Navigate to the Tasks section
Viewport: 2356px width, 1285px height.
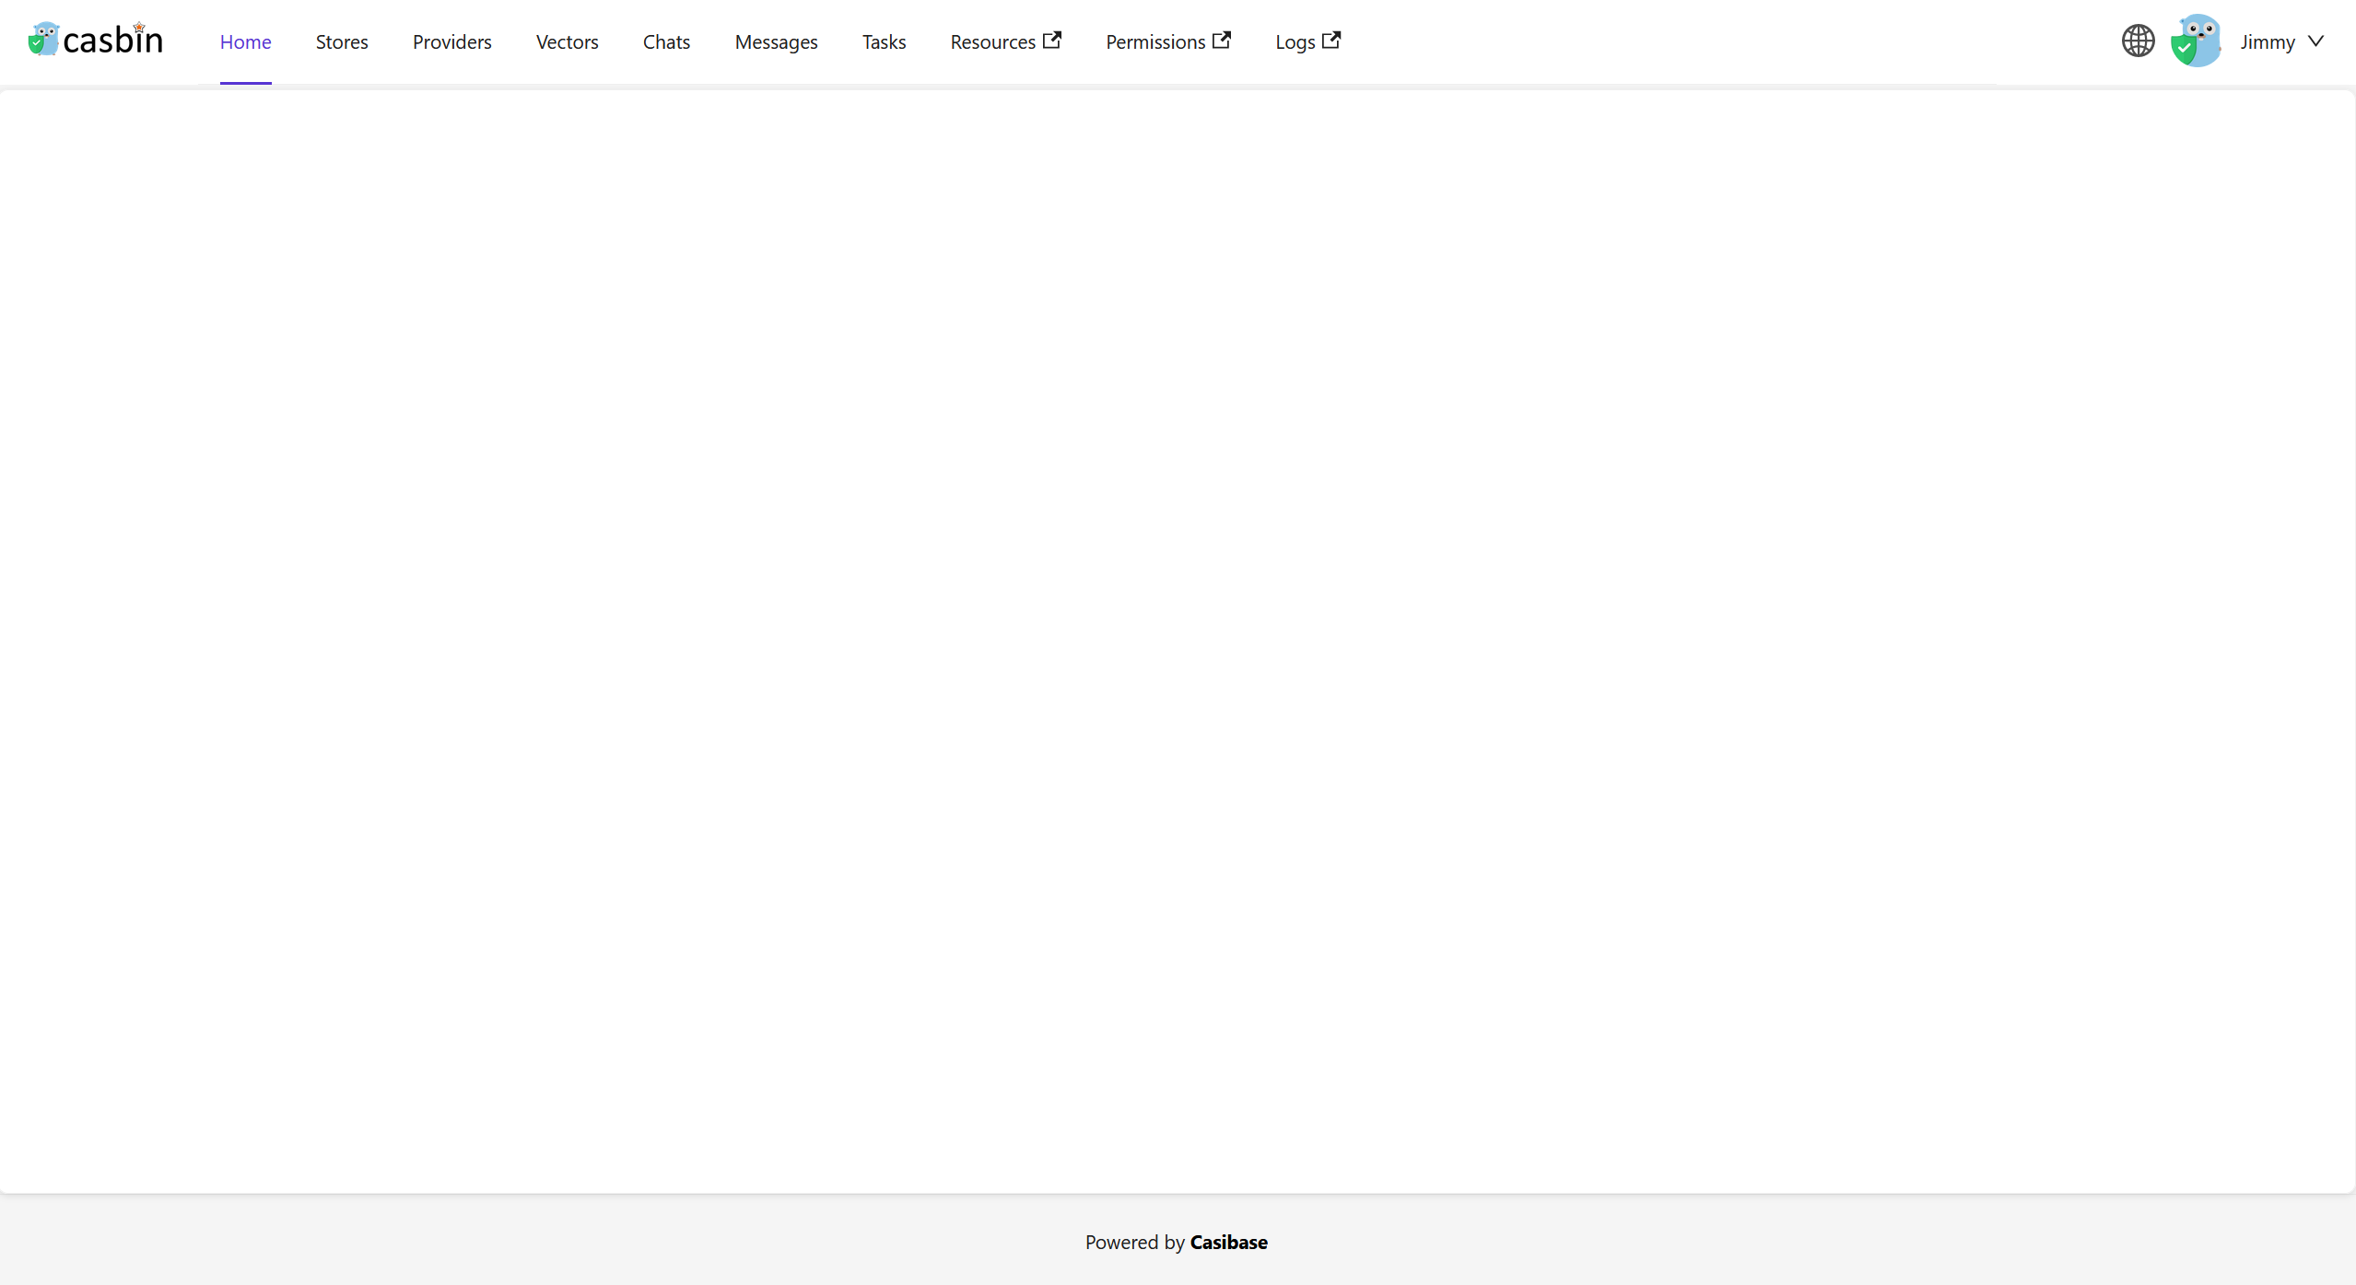pos(883,41)
